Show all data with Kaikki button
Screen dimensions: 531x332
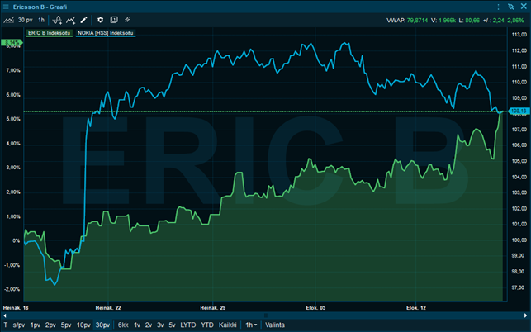228,325
